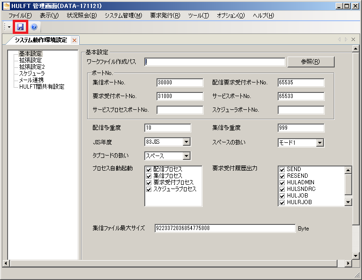Toggle the HULADMIN checkbox
362x280 pixels.
pos(282,183)
